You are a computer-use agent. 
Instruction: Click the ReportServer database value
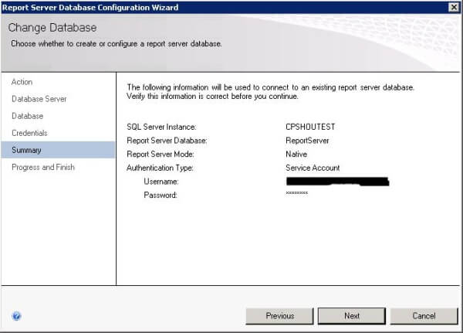[x=307, y=141]
